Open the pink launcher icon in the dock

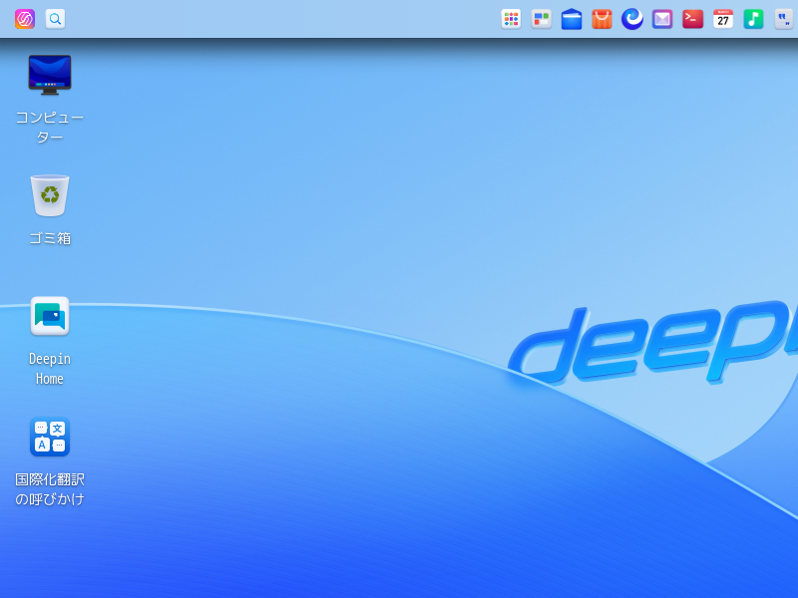[24, 19]
